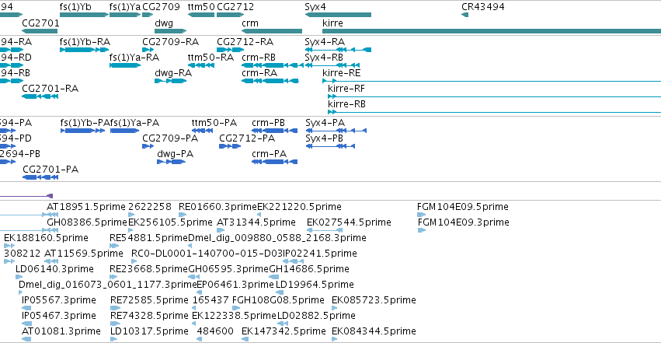
Task: Click the purple arrow feature line
Action: (26, 196)
